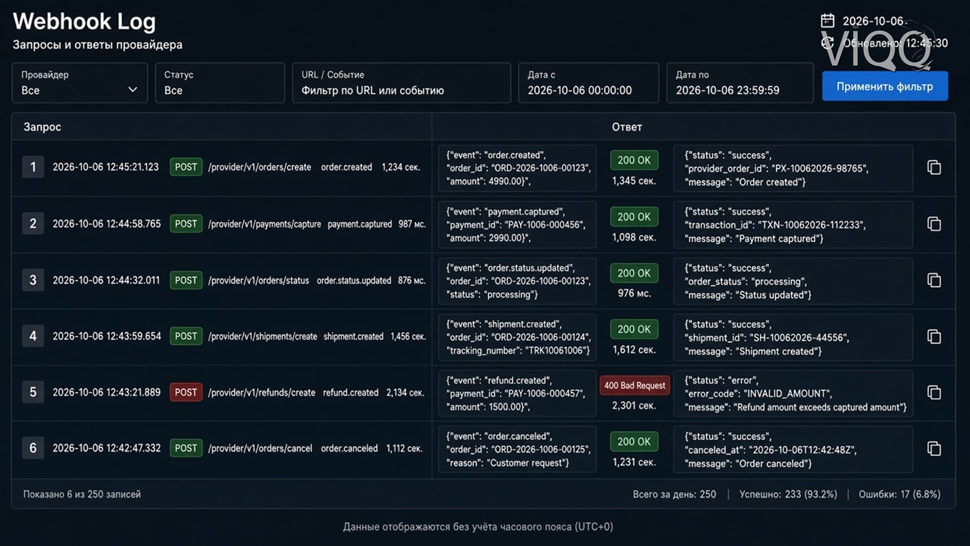The height and width of the screenshot is (546, 970).
Task: Open response body with PX-10062026-98765
Action: tap(793, 168)
